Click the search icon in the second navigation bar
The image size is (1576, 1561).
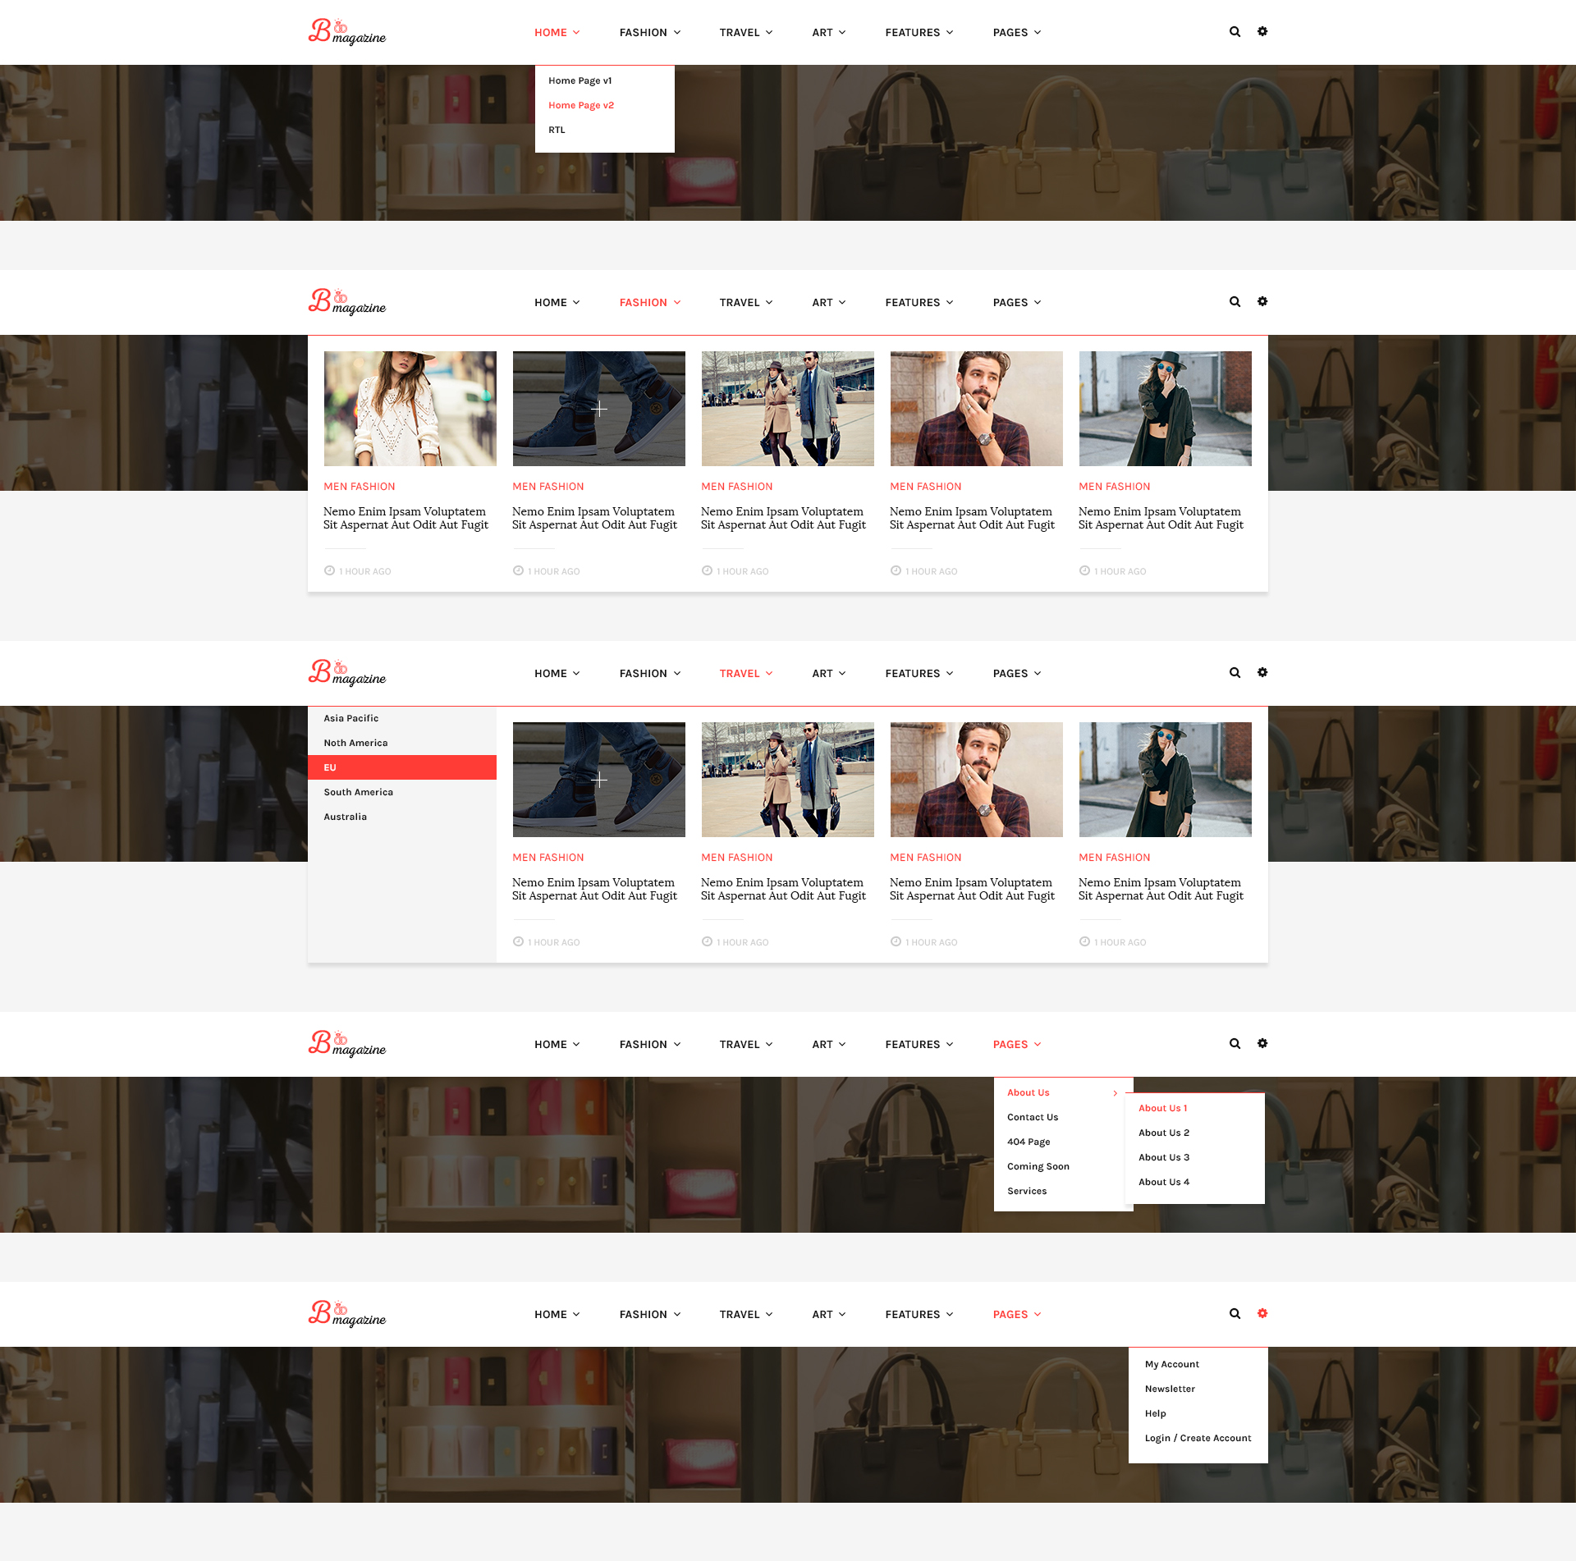(1235, 301)
